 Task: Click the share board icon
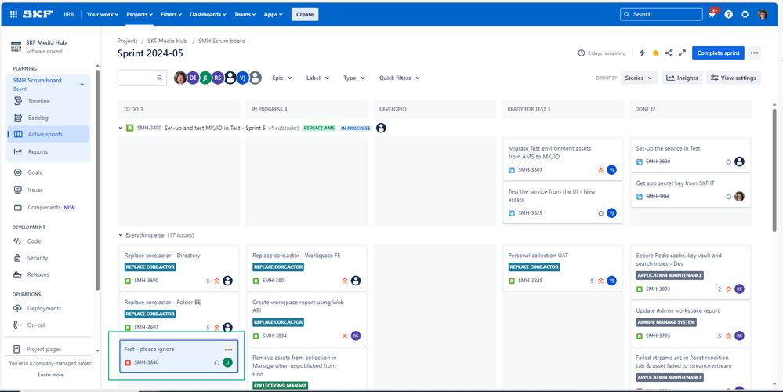tap(669, 53)
